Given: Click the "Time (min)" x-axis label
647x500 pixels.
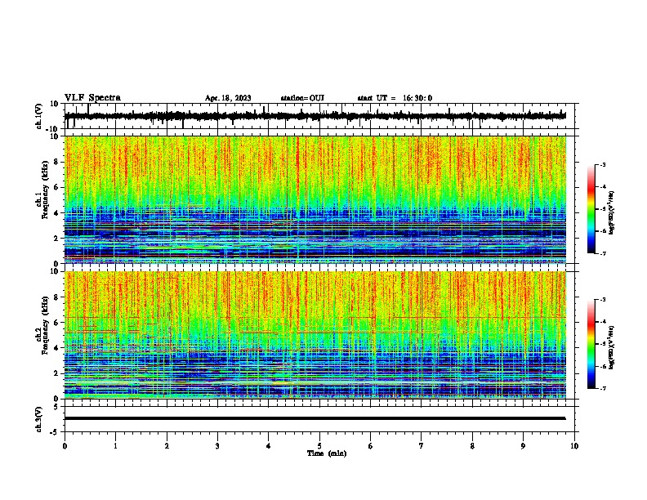Looking at the screenshot, I should 327,453.
